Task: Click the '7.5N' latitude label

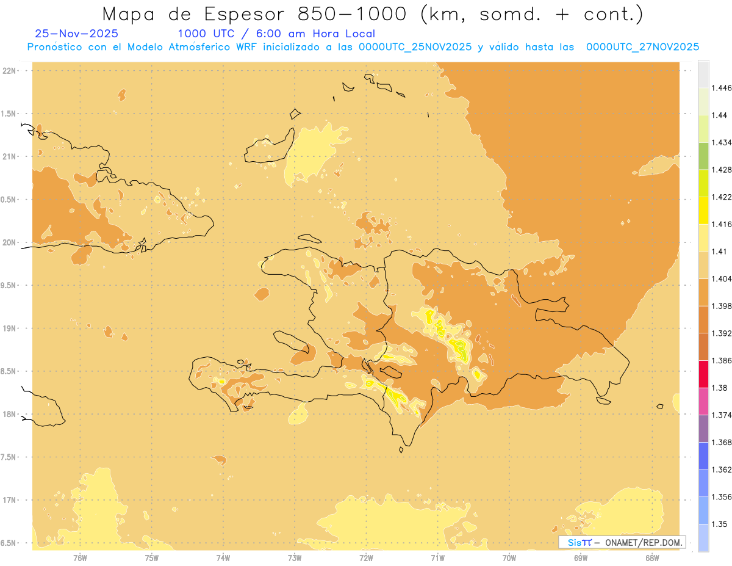Action: tap(9, 457)
